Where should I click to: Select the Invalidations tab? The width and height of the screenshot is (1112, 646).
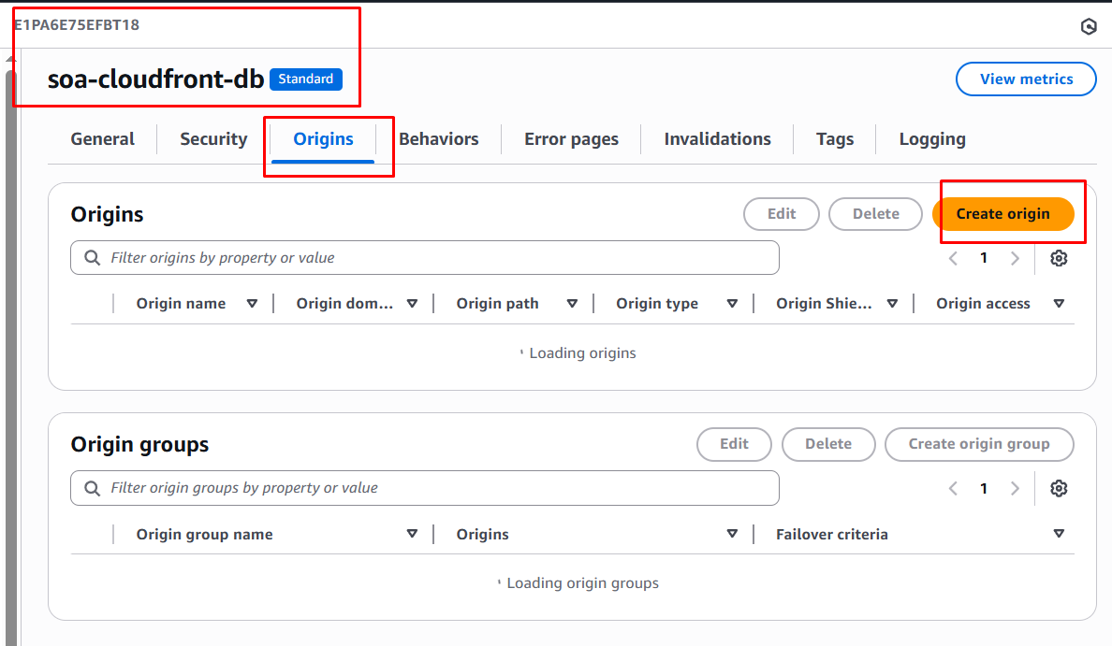point(717,139)
